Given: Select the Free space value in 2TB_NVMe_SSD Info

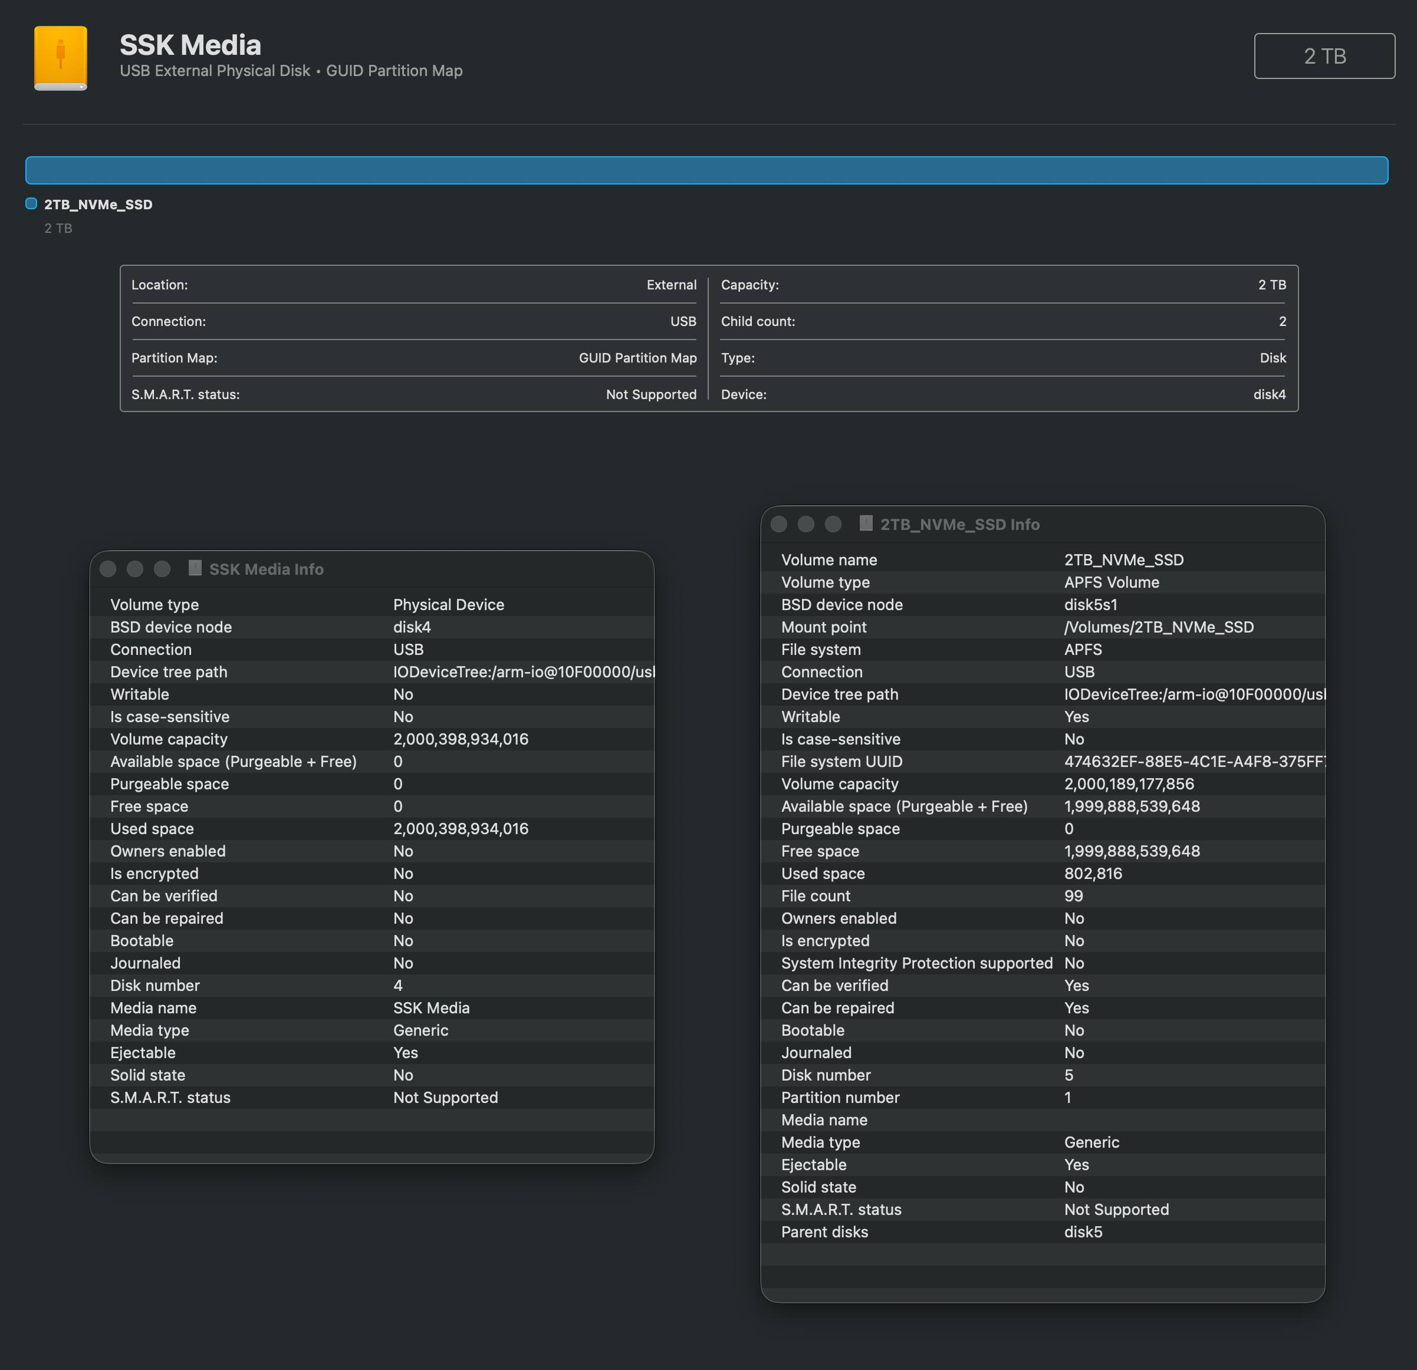Looking at the screenshot, I should [x=1132, y=851].
